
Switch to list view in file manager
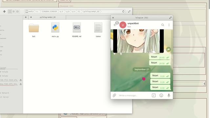coord(14,11)
